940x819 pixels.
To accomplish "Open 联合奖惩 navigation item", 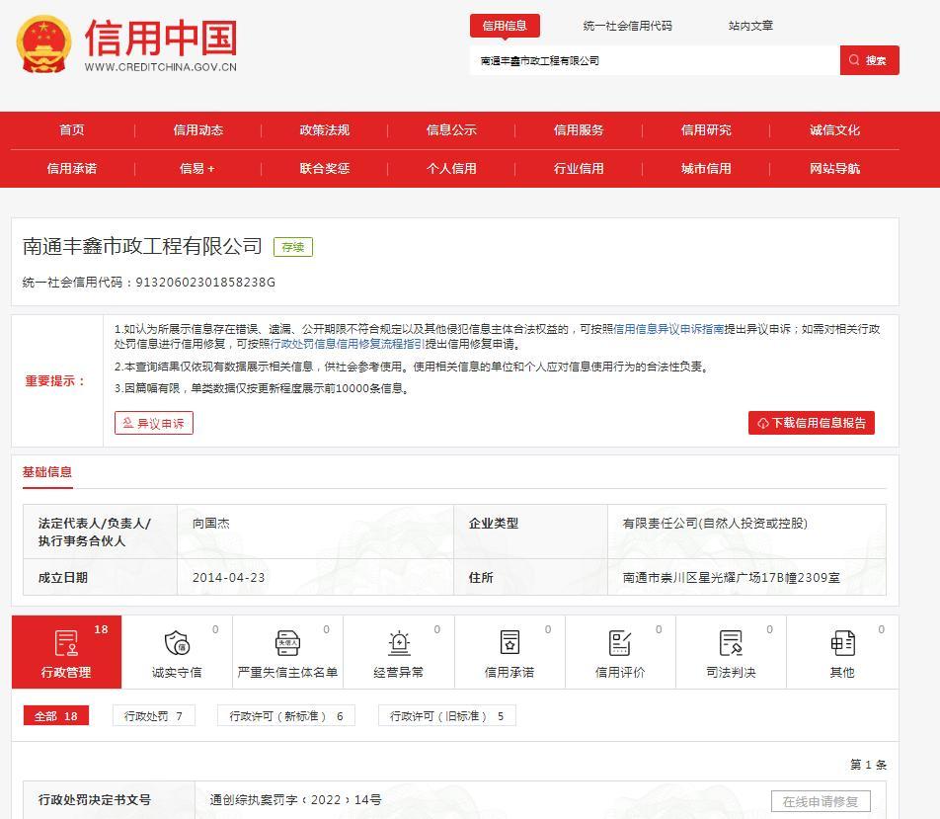I will click(x=325, y=169).
